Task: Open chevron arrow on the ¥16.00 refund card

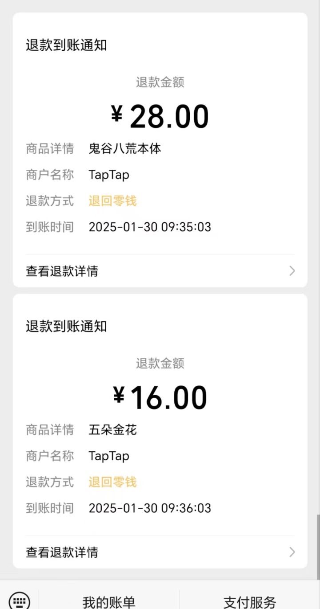Action: coord(292,552)
